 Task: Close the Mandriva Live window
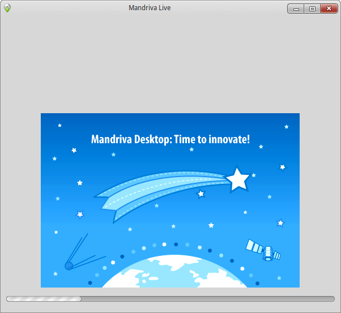pos(329,8)
